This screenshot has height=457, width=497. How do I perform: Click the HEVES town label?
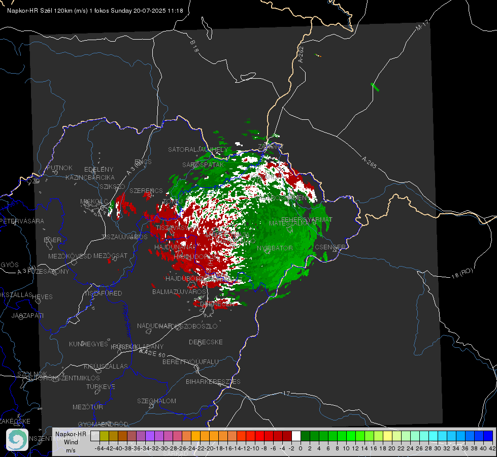coord(43,297)
